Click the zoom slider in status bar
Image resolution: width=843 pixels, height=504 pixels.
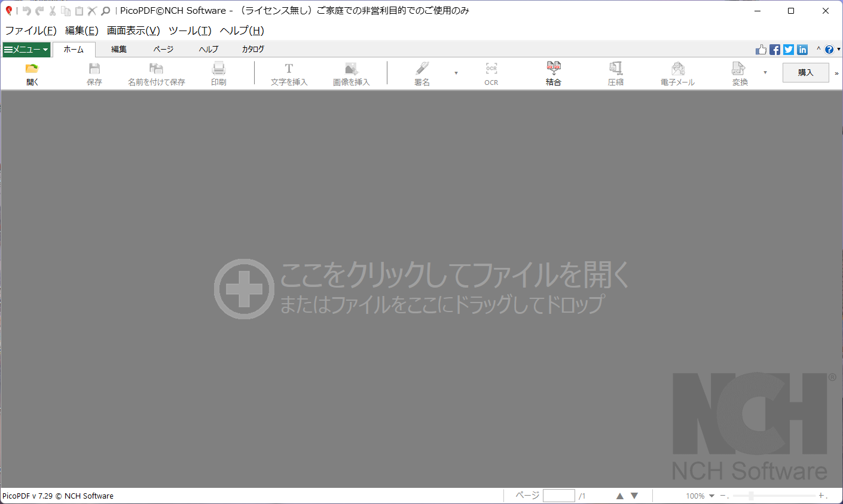tap(774, 496)
